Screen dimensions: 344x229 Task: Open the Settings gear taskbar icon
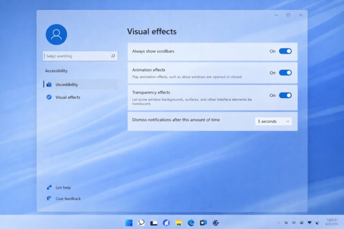point(215,223)
